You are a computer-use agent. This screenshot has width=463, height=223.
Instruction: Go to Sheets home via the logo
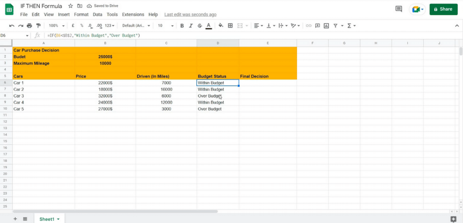pyautogui.click(x=9, y=9)
